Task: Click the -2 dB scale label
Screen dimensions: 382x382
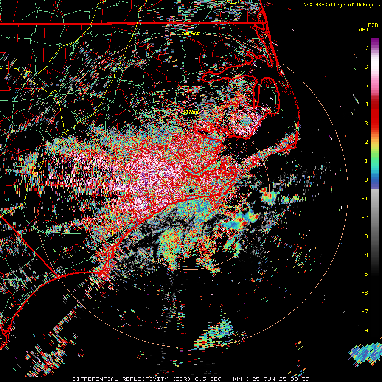Action: coord(365,218)
